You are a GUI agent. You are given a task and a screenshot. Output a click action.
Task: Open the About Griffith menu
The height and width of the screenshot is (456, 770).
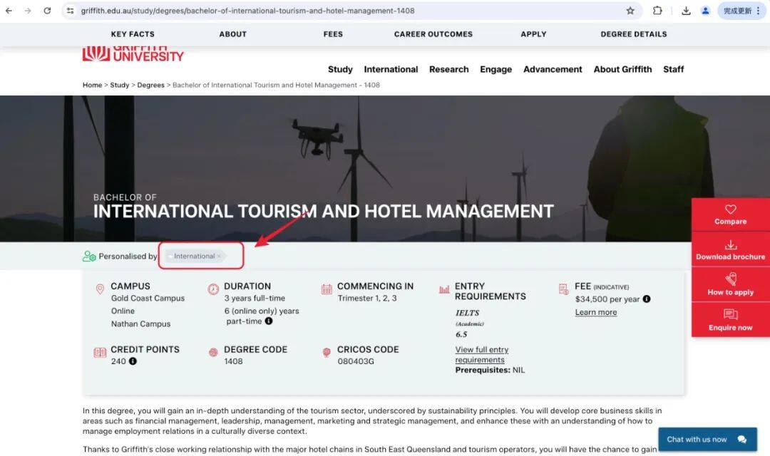622,69
